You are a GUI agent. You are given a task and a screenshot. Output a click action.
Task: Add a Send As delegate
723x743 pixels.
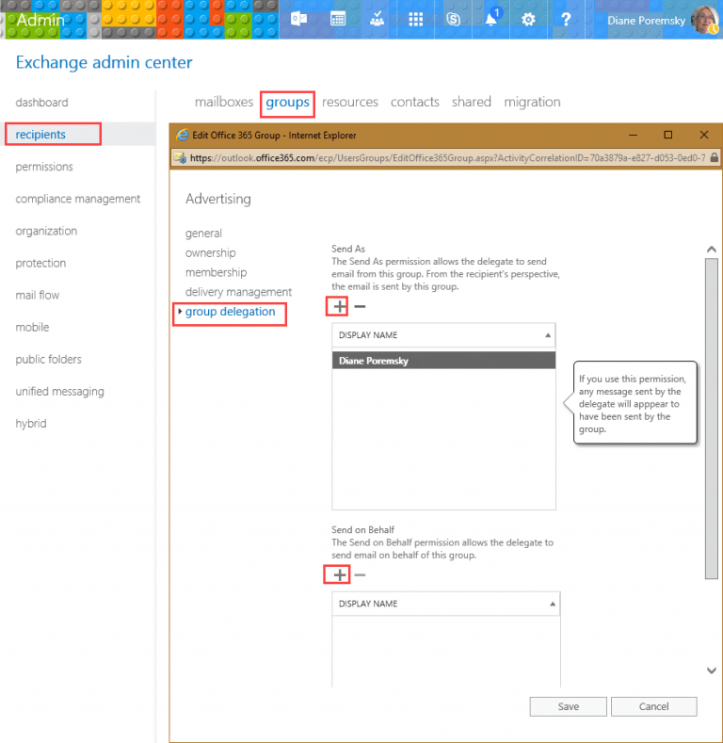click(339, 306)
